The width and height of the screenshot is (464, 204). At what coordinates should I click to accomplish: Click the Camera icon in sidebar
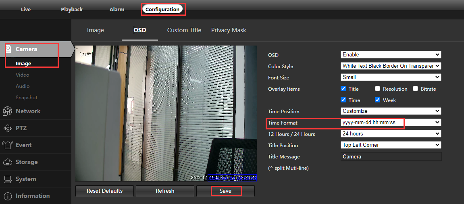[8, 49]
